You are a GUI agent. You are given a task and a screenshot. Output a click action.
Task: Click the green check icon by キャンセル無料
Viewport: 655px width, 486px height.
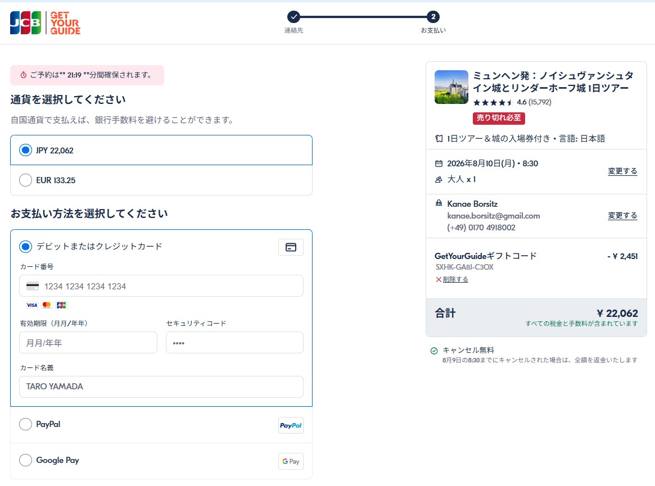tap(434, 351)
